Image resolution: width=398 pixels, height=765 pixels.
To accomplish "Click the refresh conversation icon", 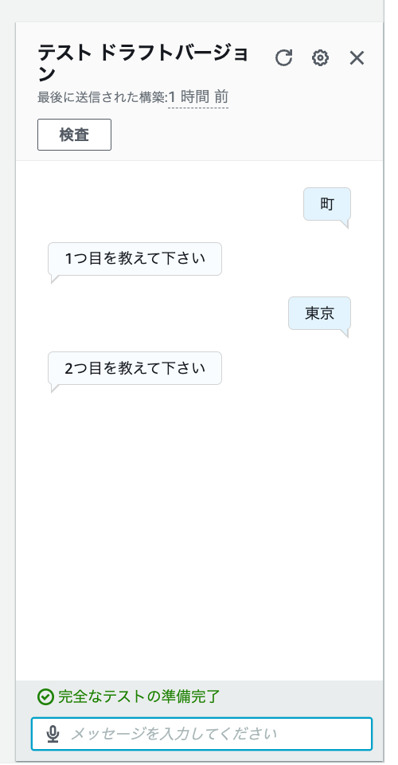I will [283, 58].
